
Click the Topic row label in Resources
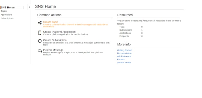[122, 27]
